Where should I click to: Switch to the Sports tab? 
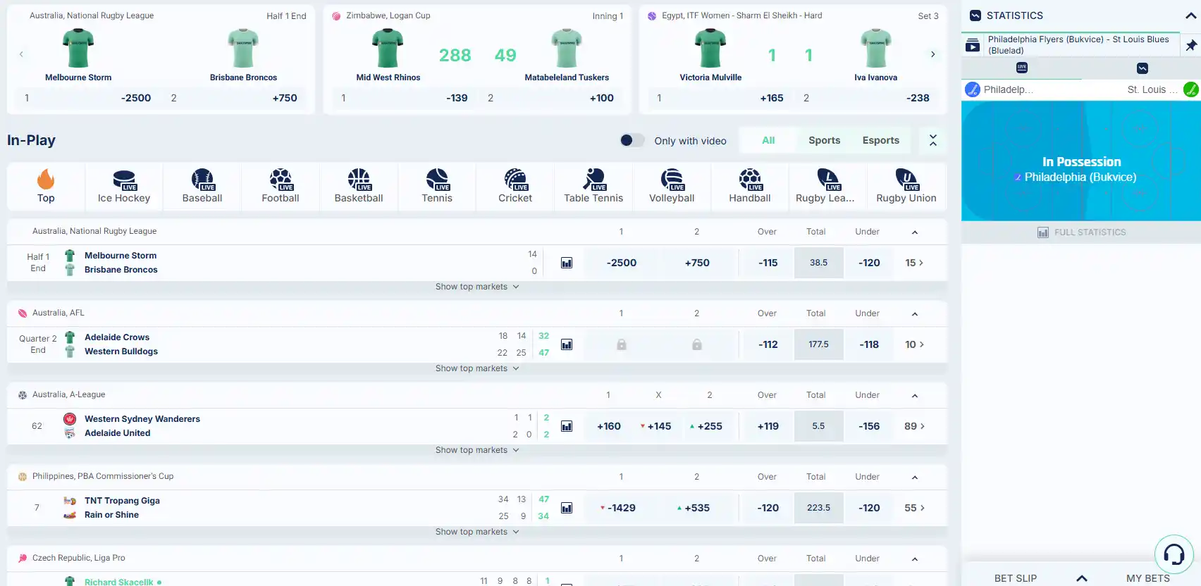click(x=824, y=140)
